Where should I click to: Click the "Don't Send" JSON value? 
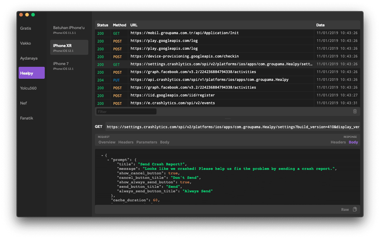(185, 178)
